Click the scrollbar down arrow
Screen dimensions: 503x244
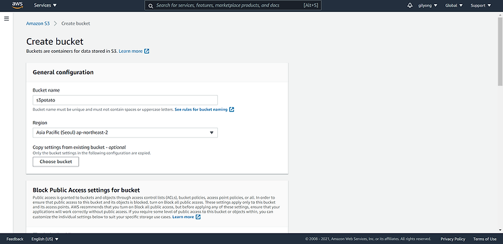pos(500,229)
